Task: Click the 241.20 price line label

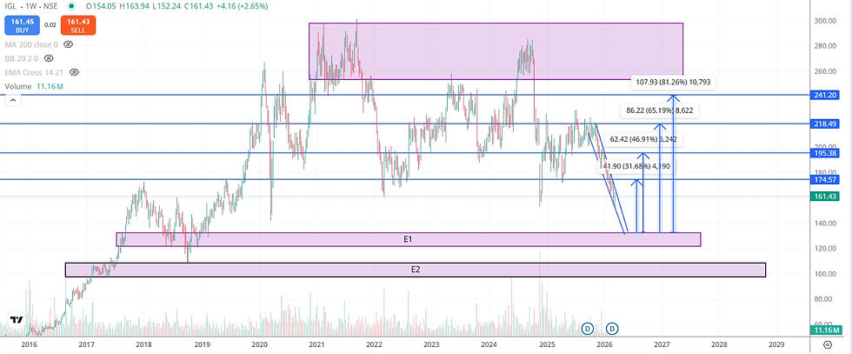Action: [824, 95]
